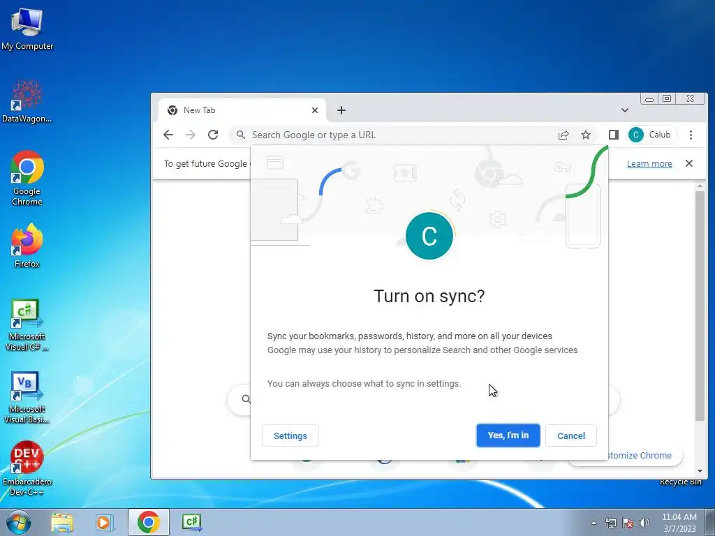Select the Microsoft Visual C# shortcut
Image resolution: width=715 pixels, height=536 pixels.
coord(27,325)
